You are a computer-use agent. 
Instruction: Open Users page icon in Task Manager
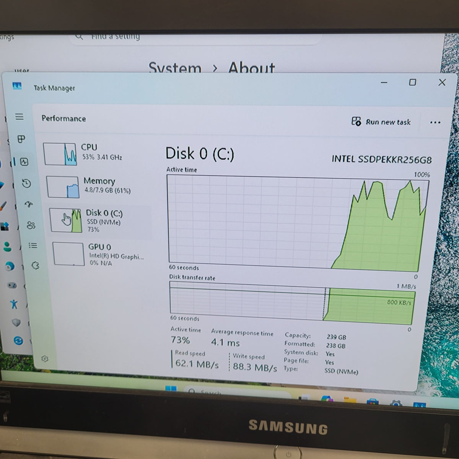click(31, 225)
